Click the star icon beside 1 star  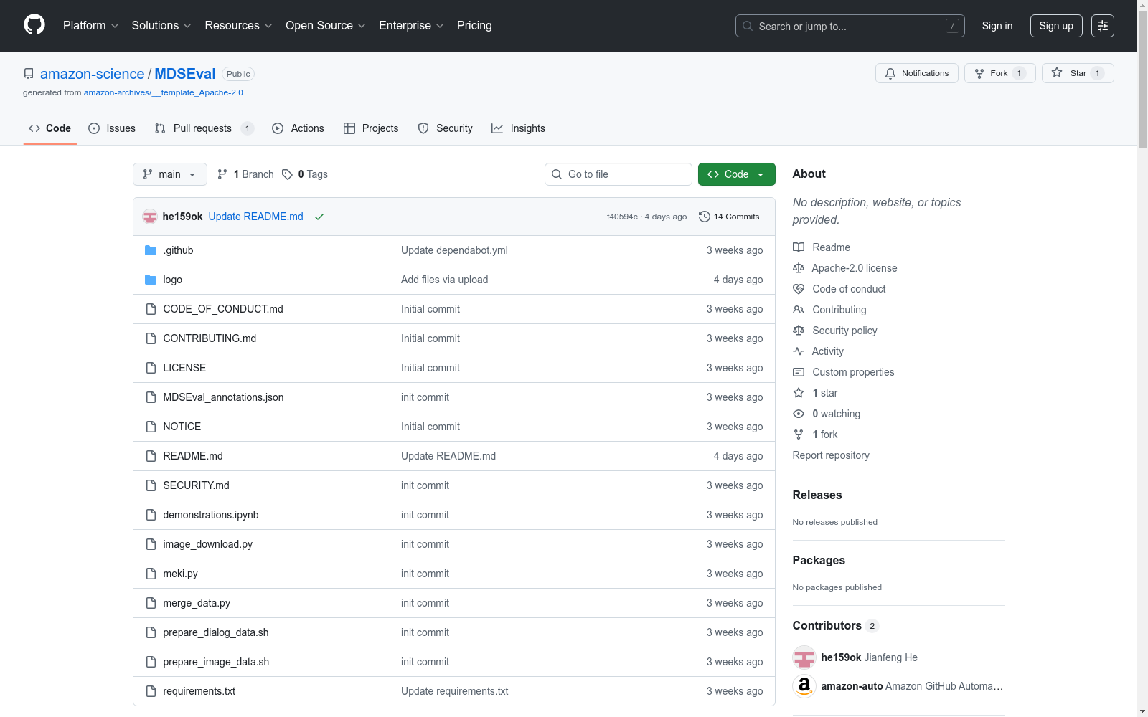coord(799,393)
